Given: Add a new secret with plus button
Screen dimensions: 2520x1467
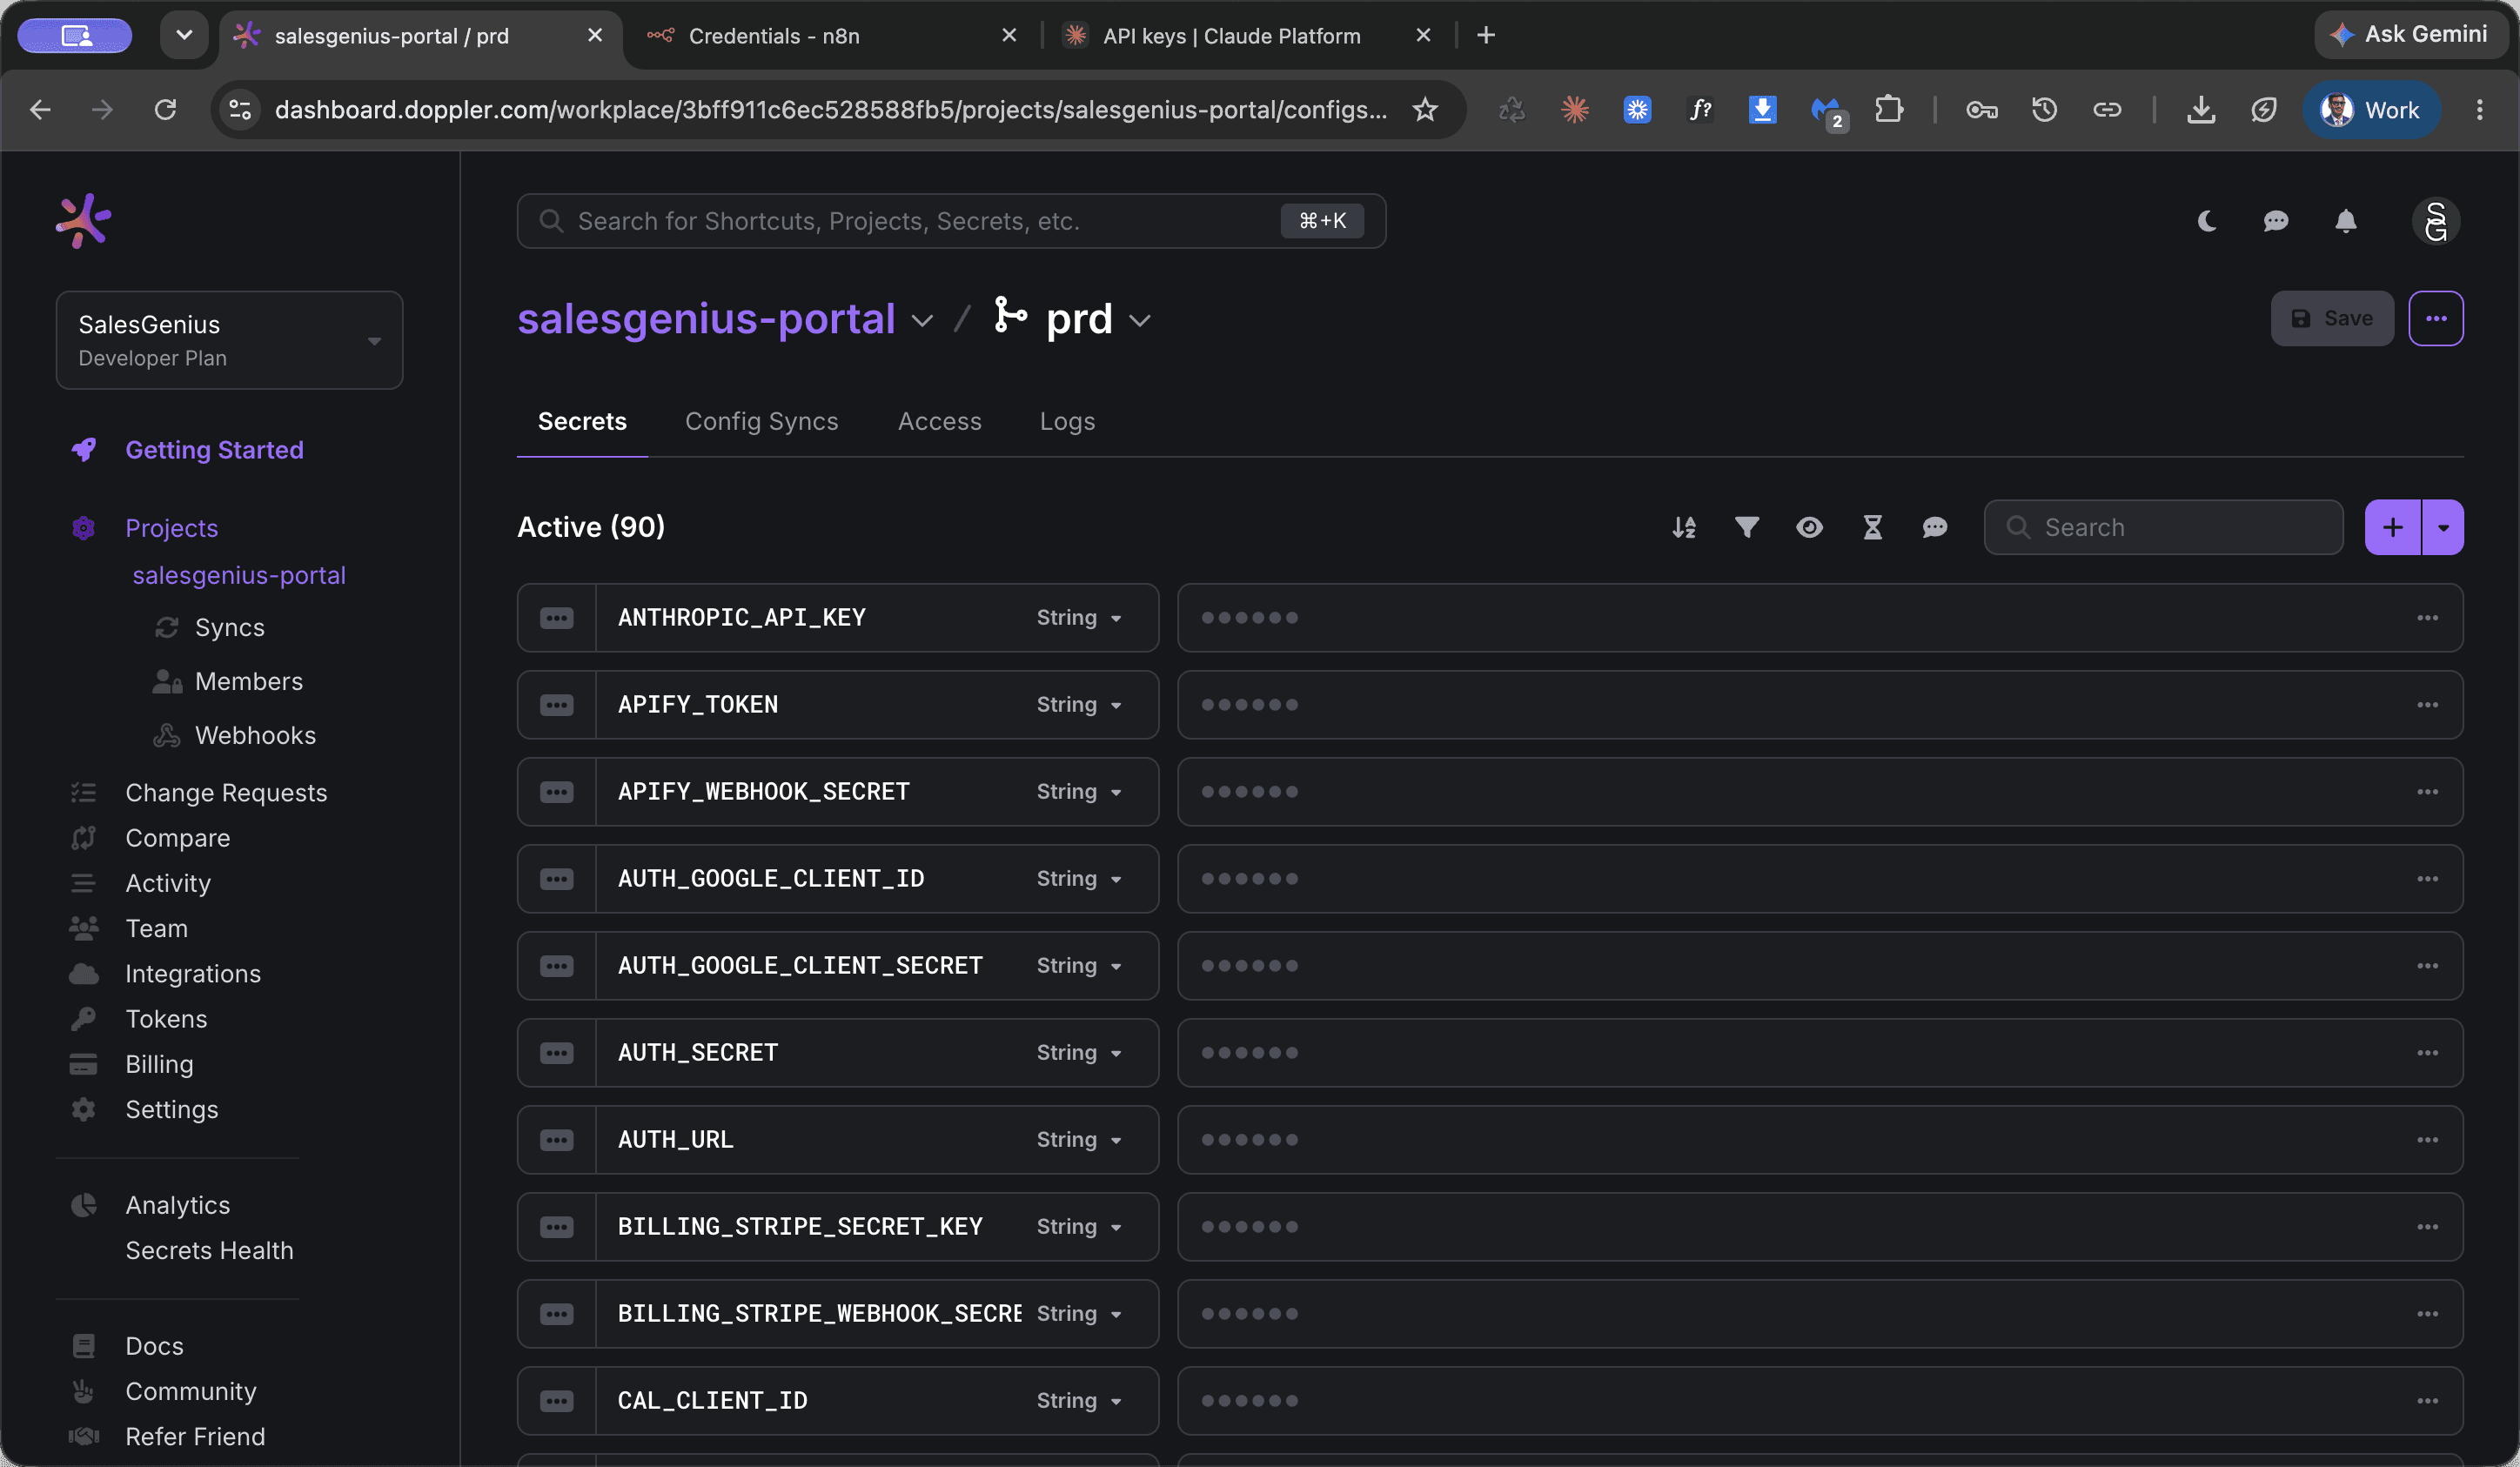Looking at the screenshot, I should [x=2392, y=527].
